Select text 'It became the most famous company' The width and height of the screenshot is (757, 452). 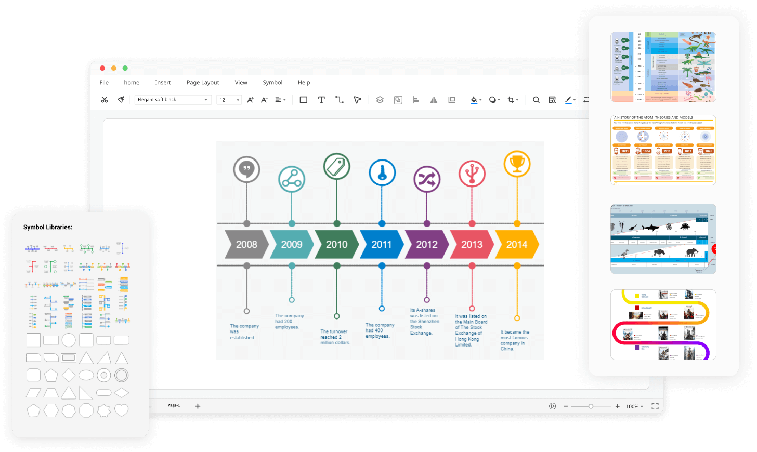(x=515, y=338)
